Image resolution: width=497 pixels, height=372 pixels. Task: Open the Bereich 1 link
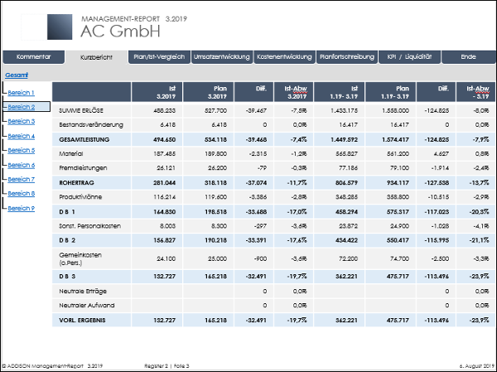(x=22, y=93)
